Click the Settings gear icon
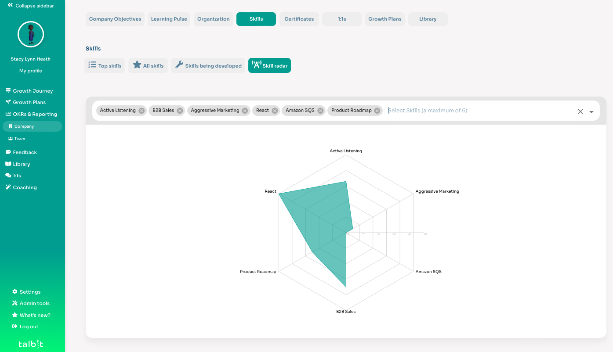This screenshot has height=352, width=613. pyautogui.click(x=15, y=292)
